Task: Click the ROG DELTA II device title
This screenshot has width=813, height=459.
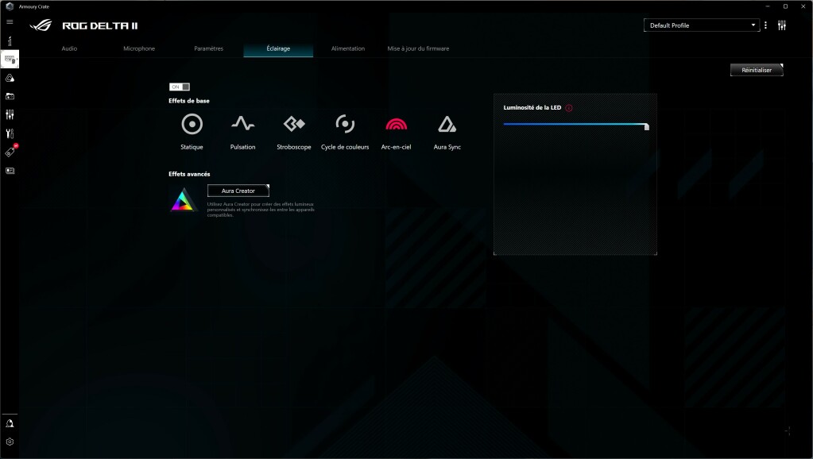Action: (100, 25)
